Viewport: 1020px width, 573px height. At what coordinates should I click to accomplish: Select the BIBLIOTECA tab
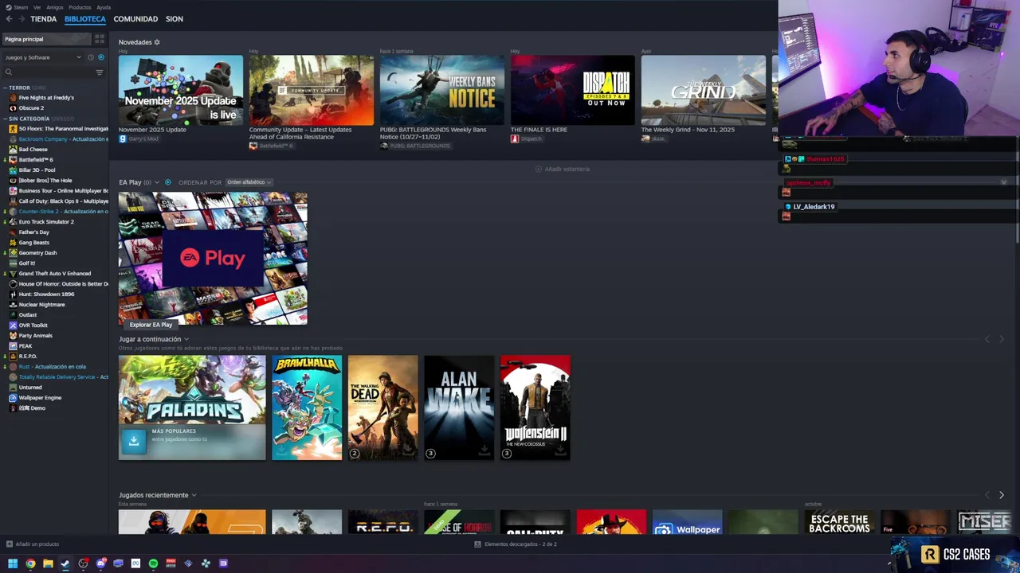[x=85, y=18]
